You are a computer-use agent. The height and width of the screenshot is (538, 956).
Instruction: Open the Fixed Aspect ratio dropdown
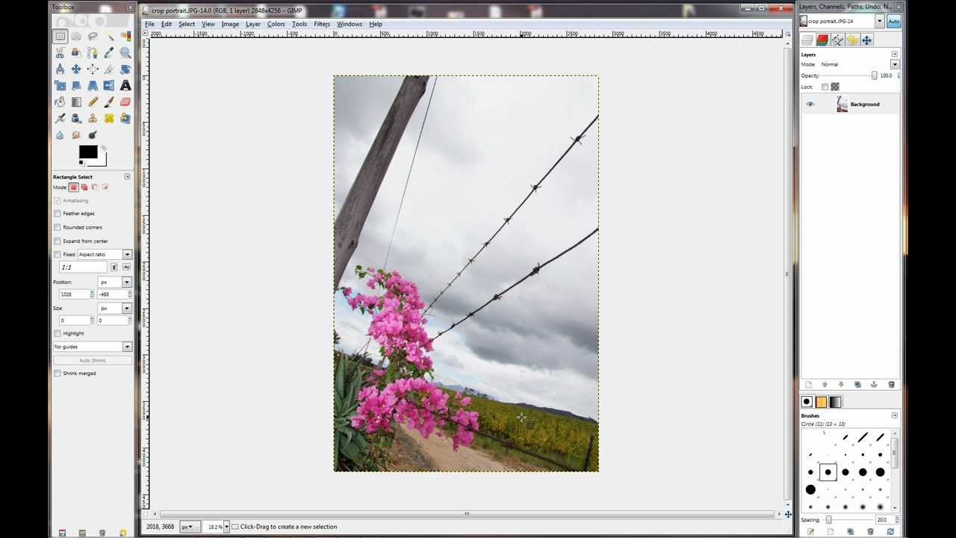[x=105, y=255]
